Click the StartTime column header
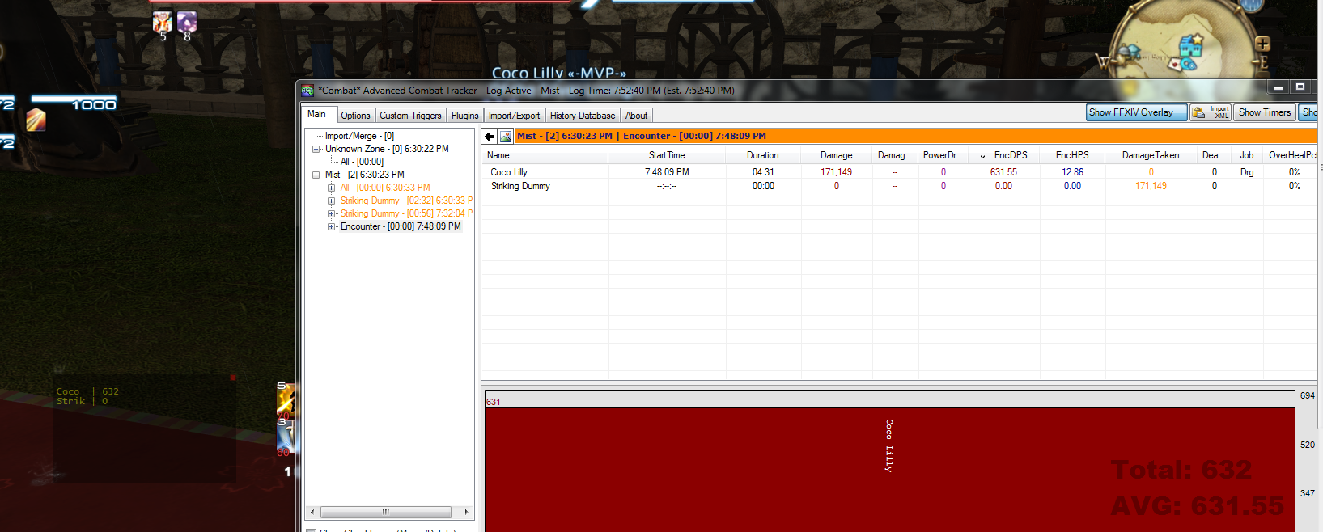 pos(667,155)
